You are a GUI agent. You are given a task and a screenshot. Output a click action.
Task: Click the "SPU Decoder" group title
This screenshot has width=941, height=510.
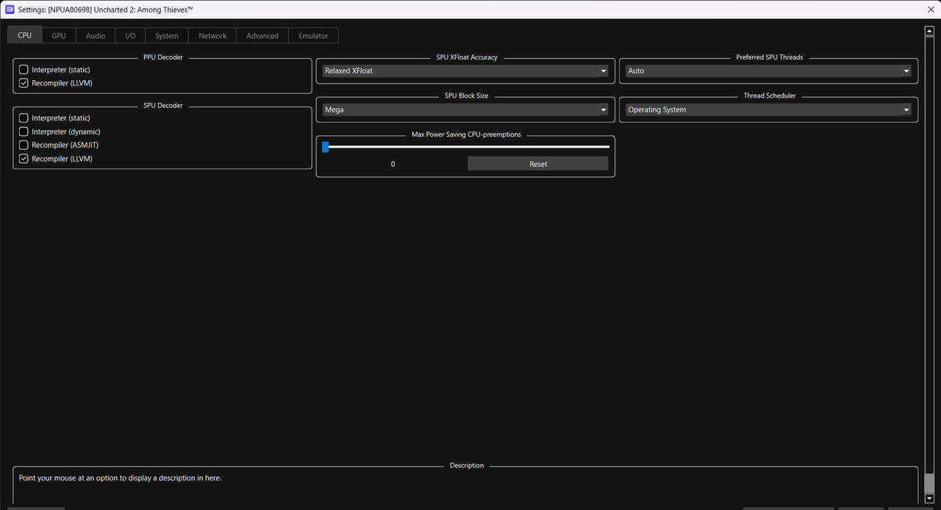click(163, 105)
